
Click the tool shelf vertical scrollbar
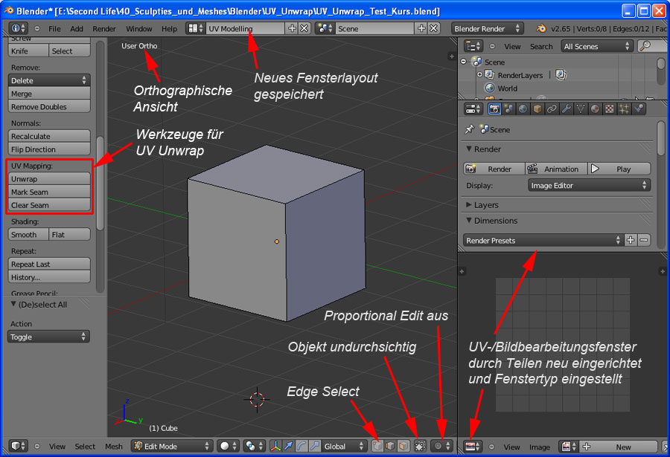100,149
